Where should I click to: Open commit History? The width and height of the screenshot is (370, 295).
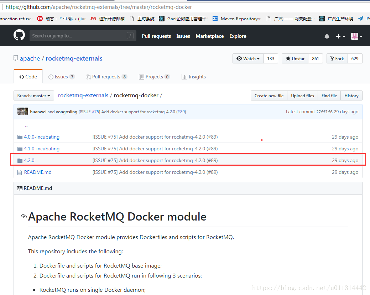coord(351,95)
